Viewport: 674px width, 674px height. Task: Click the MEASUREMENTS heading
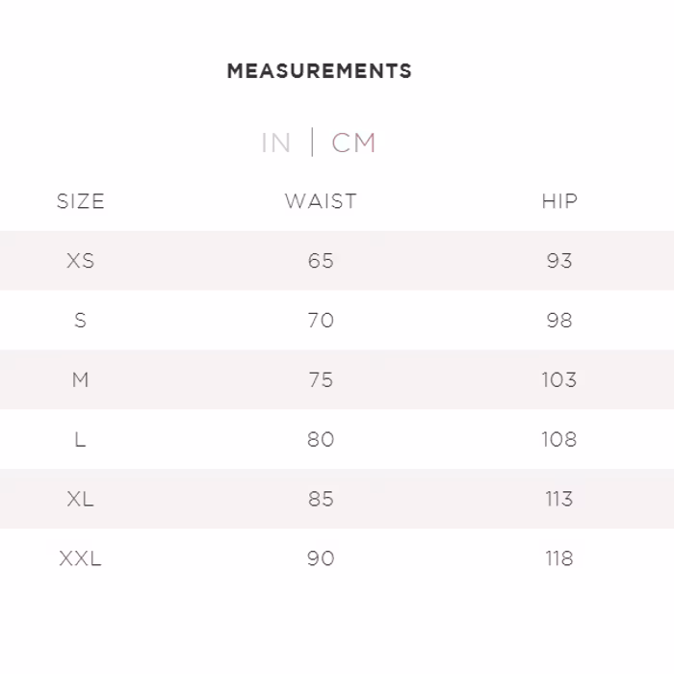(319, 71)
